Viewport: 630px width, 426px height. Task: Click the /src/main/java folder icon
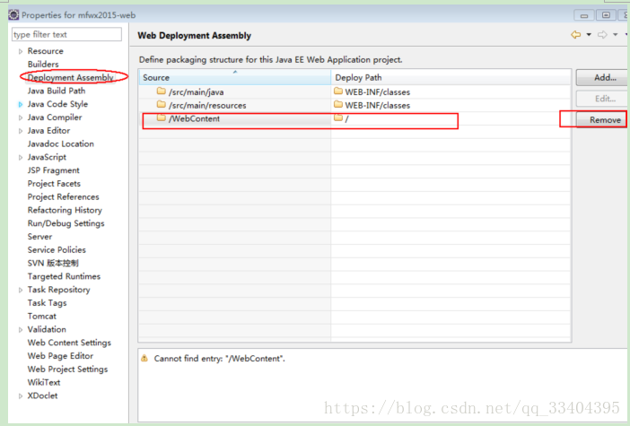pos(162,91)
